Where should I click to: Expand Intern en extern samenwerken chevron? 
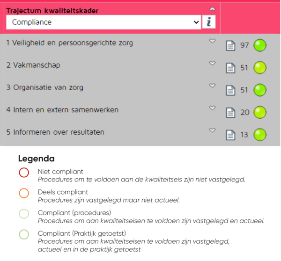tap(212, 108)
